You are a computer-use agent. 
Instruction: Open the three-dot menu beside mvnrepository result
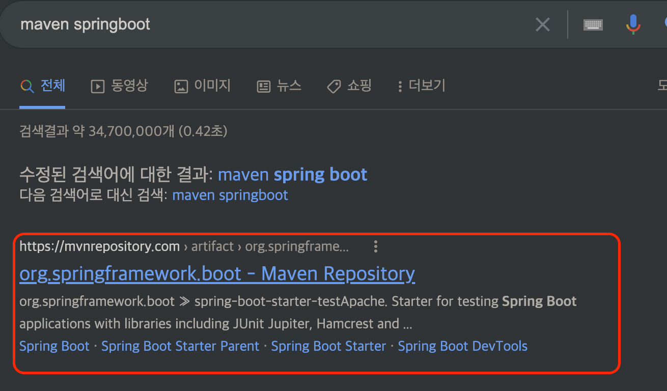[x=376, y=247]
